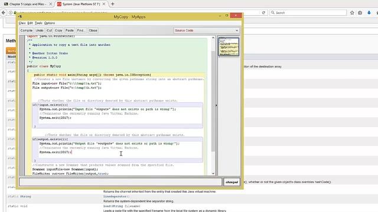Open the Options menu
The image size is (378, 212).
(50, 23)
